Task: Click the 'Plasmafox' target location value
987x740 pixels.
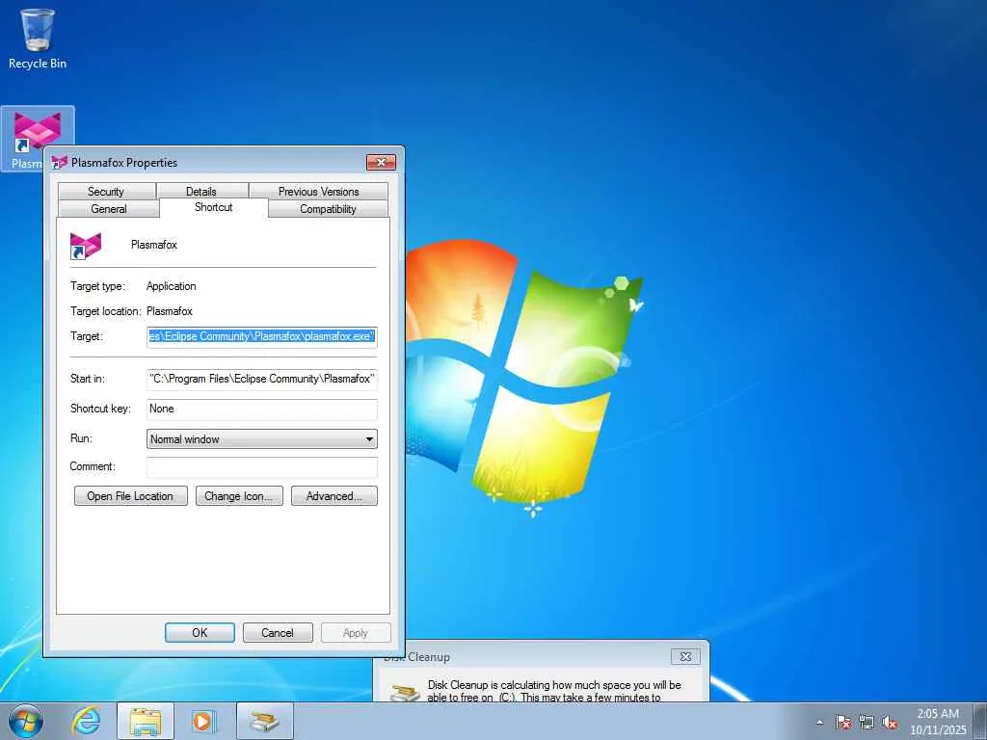Action: 170,311
